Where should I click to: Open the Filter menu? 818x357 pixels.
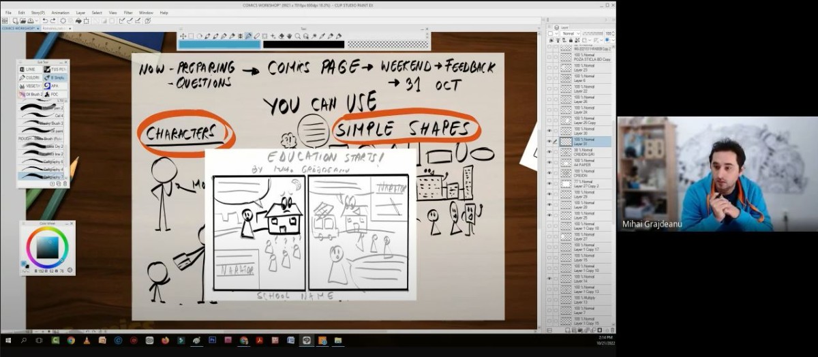coord(128,12)
